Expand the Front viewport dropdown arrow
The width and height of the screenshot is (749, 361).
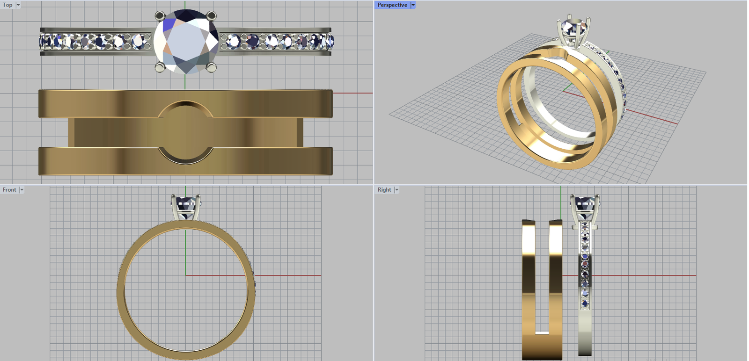click(22, 190)
